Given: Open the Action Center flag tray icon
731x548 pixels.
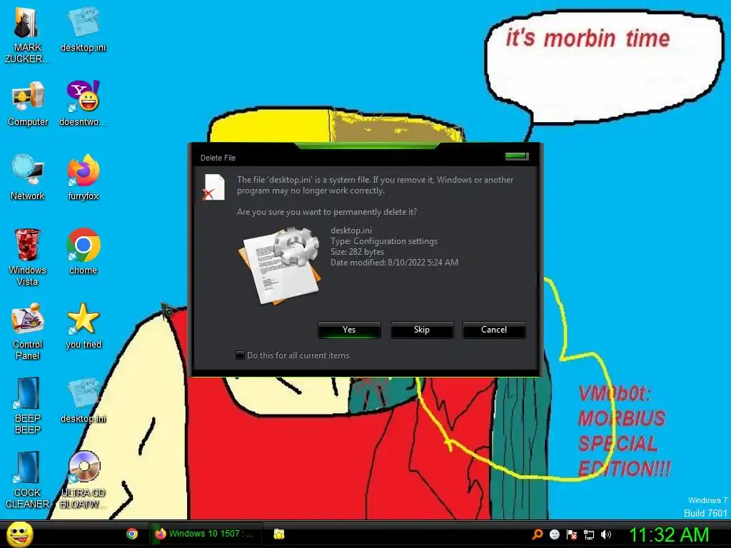Looking at the screenshot, I should click(x=572, y=534).
